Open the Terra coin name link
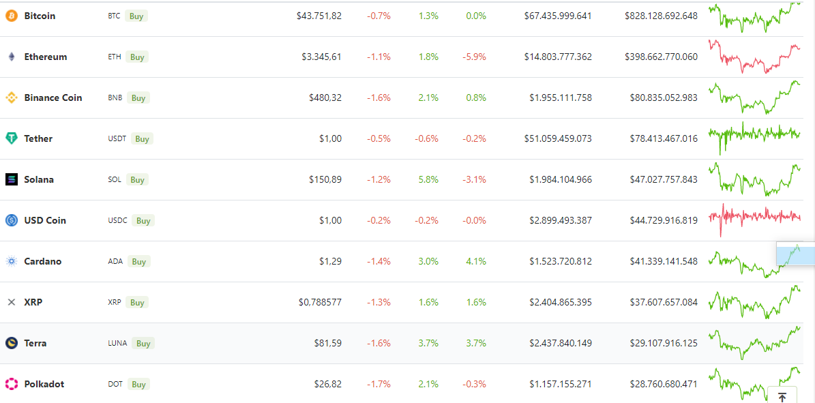 click(35, 343)
